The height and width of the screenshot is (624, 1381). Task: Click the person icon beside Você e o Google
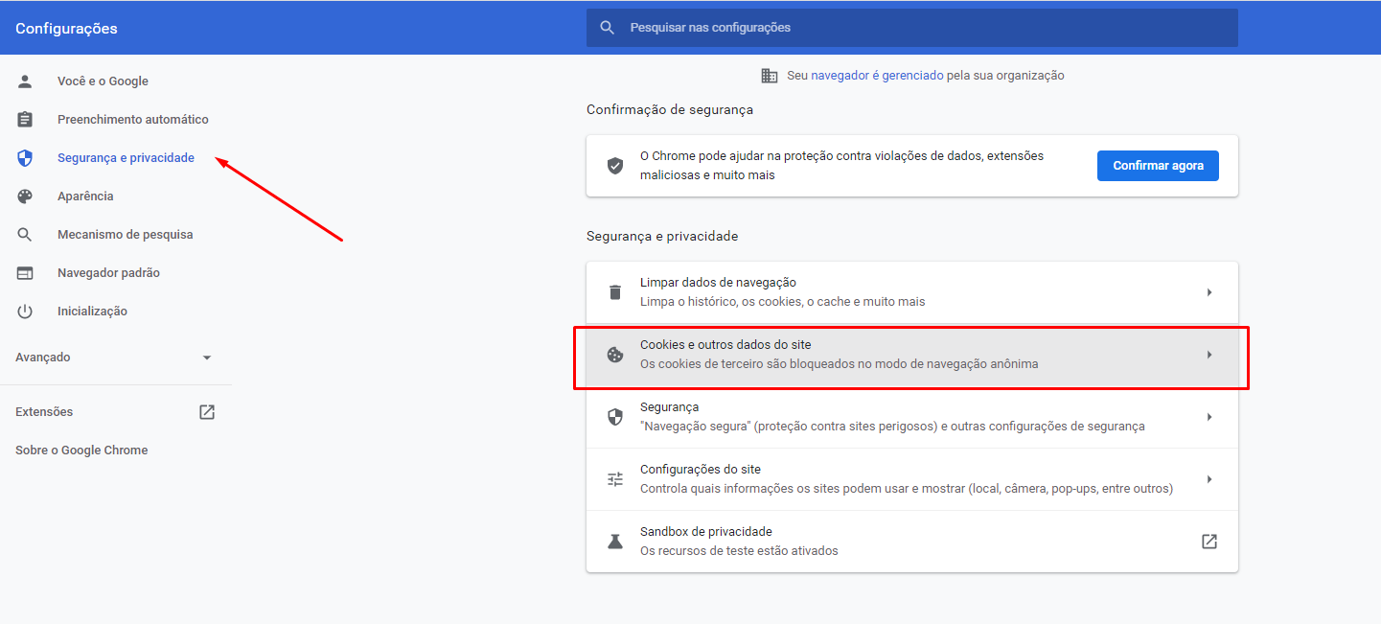tap(25, 81)
